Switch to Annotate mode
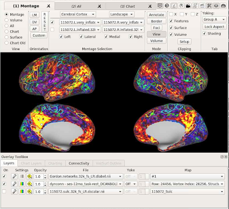The height and width of the screenshot is (209, 229). pyautogui.click(x=157, y=15)
